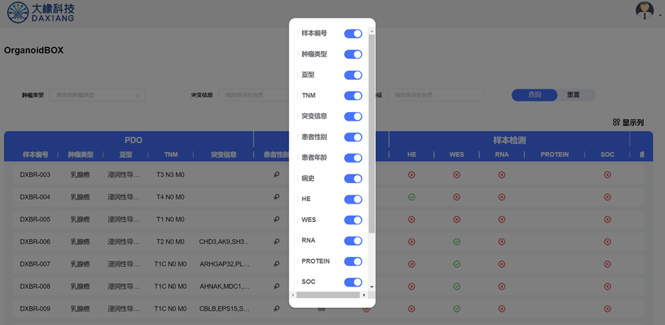Click mutation cell ARHGAP32,PL… in DXBR-007
Image resolution: width=665 pixels, height=325 pixels.
pyautogui.click(x=225, y=264)
